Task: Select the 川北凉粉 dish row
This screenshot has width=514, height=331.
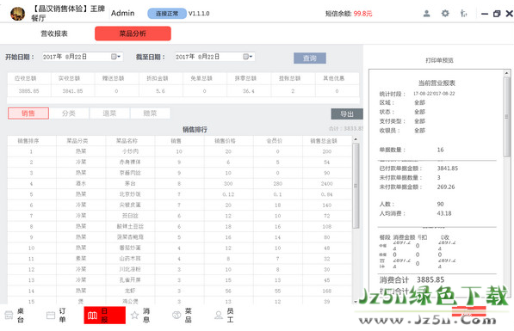Action: point(180,269)
